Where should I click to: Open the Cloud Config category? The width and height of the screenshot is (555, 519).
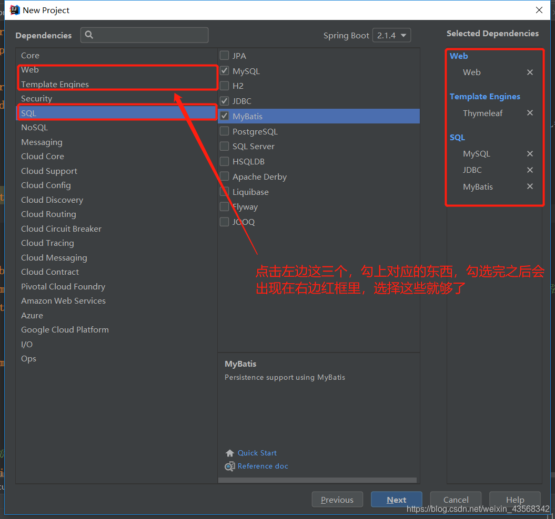click(116, 185)
